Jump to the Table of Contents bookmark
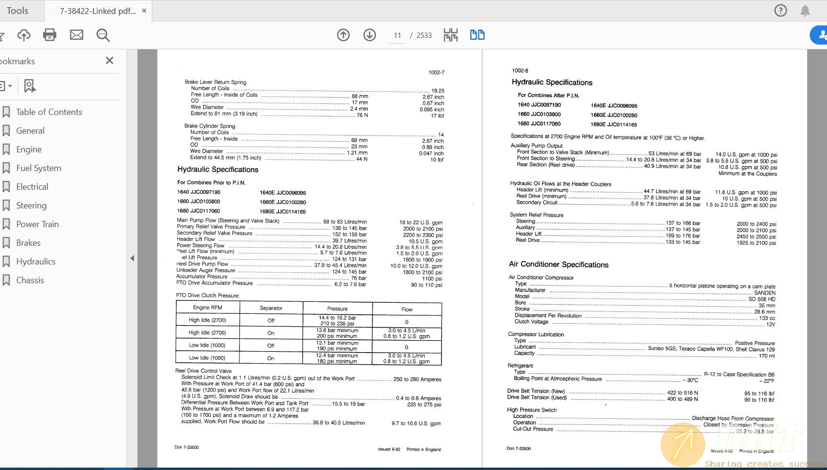827x470 pixels. (x=49, y=112)
